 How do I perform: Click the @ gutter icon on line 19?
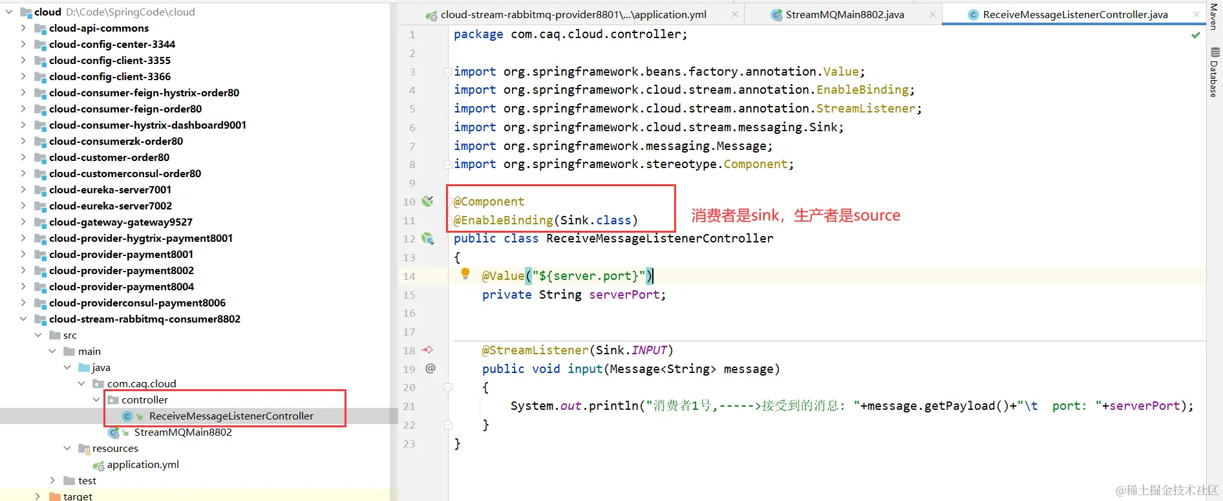(431, 368)
